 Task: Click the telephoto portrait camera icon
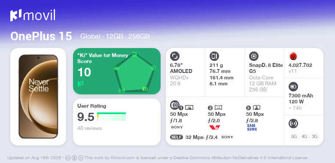point(256,107)
